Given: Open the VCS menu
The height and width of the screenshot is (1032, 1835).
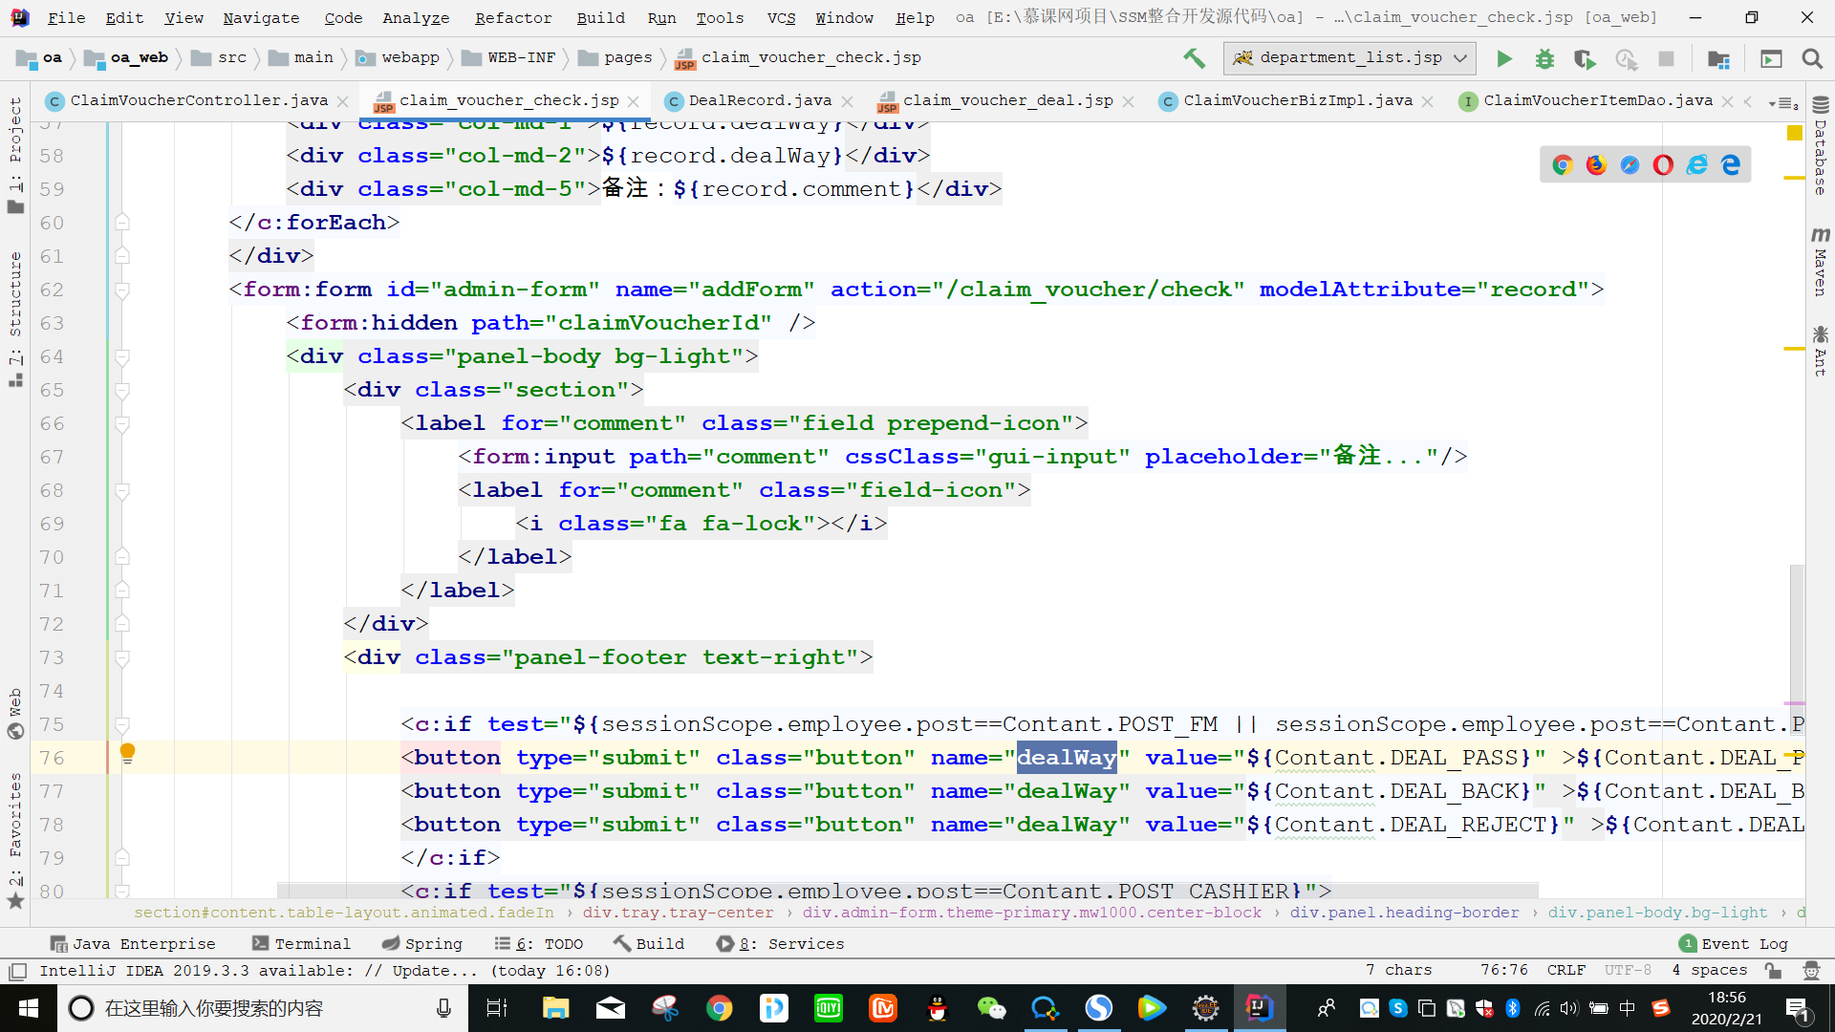Looking at the screenshot, I should [x=781, y=18].
